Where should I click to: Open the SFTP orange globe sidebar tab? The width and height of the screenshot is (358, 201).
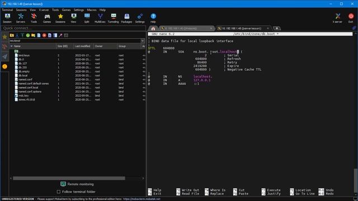pyautogui.click(x=4, y=66)
